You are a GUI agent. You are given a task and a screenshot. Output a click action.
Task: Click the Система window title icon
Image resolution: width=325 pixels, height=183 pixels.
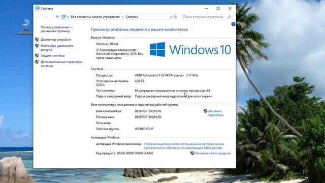(x=37, y=8)
